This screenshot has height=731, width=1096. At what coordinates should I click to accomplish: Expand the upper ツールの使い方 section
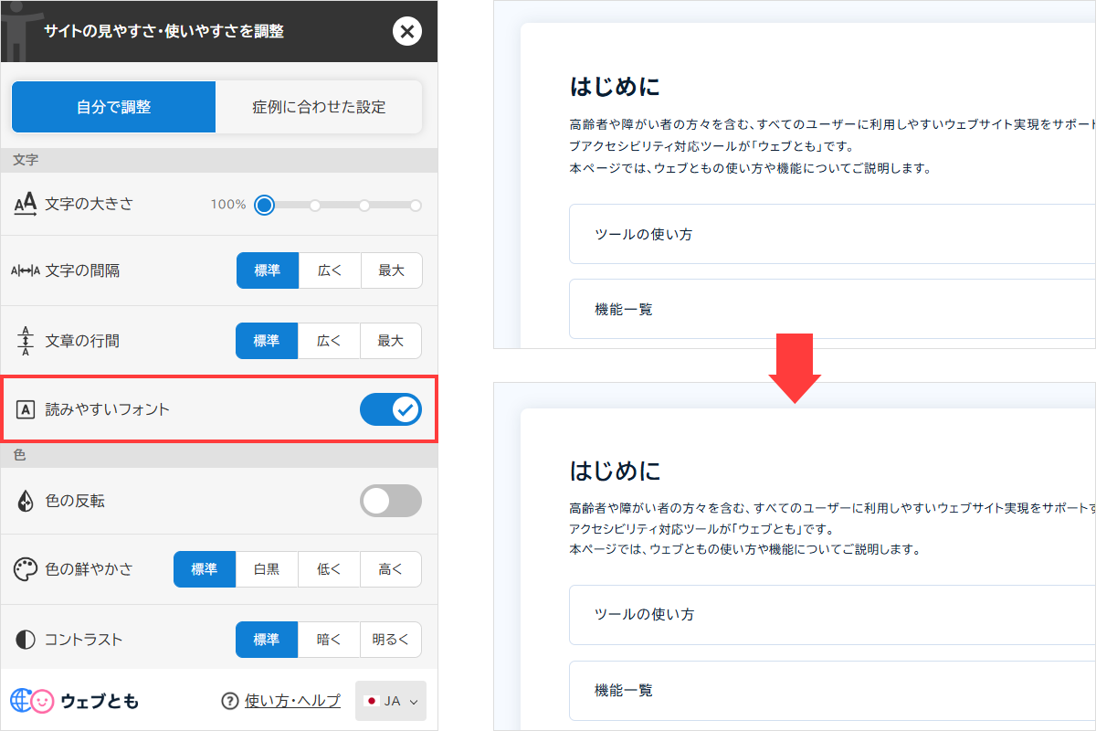831,234
